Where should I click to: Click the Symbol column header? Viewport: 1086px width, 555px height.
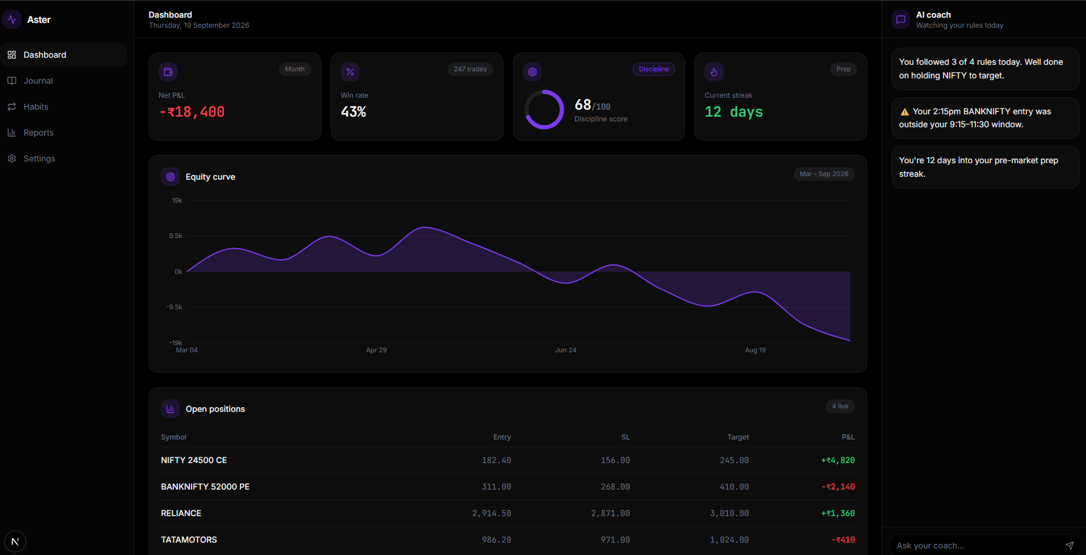[x=173, y=437]
